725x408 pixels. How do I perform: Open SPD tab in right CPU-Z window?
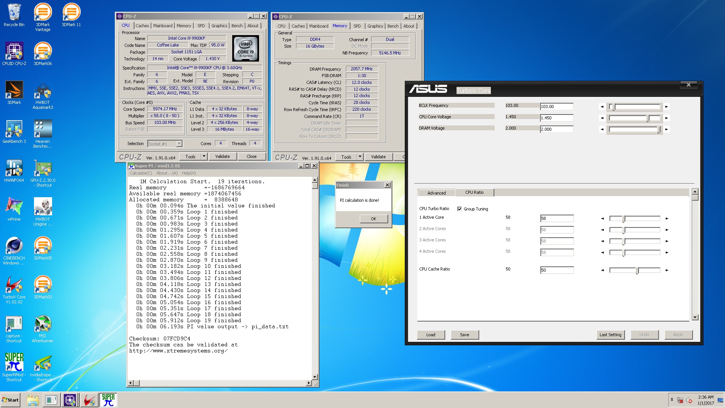tap(357, 26)
